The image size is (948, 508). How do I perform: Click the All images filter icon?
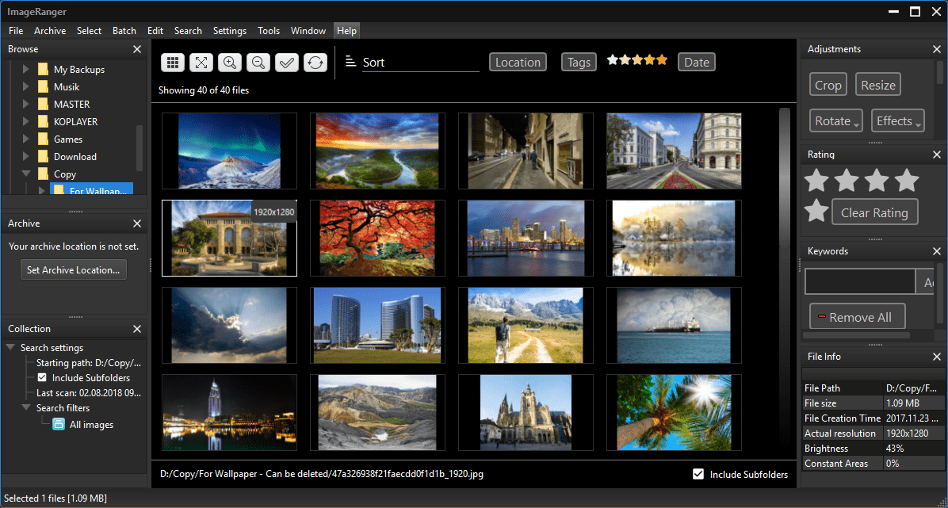tap(59, 425)
